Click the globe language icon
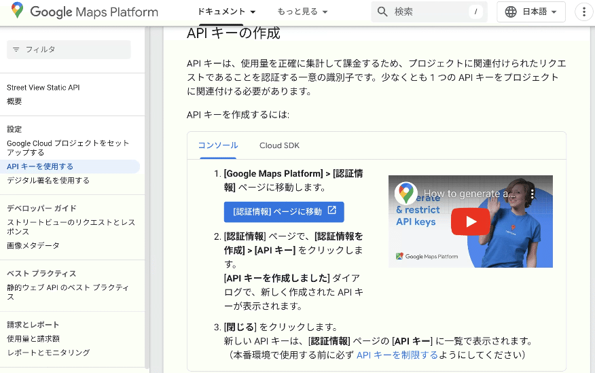Viewport: 595px width, 373px height. click(511, 12)
